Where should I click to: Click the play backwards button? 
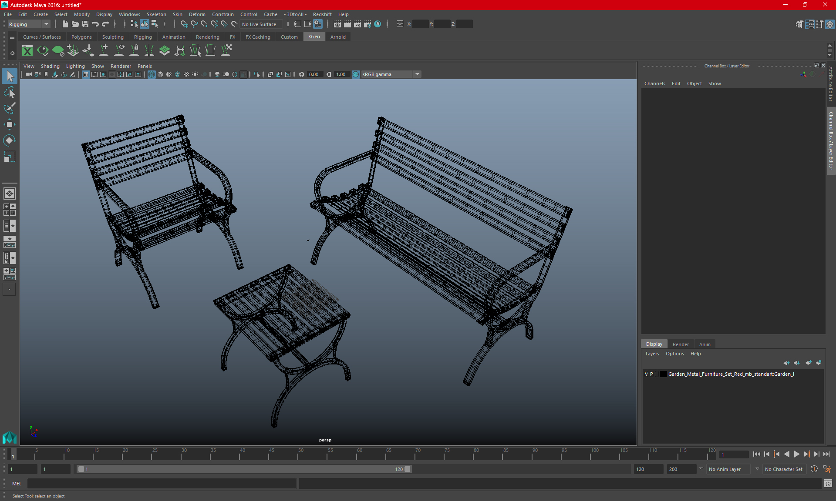pyautogui.click(x=786, y=454)
